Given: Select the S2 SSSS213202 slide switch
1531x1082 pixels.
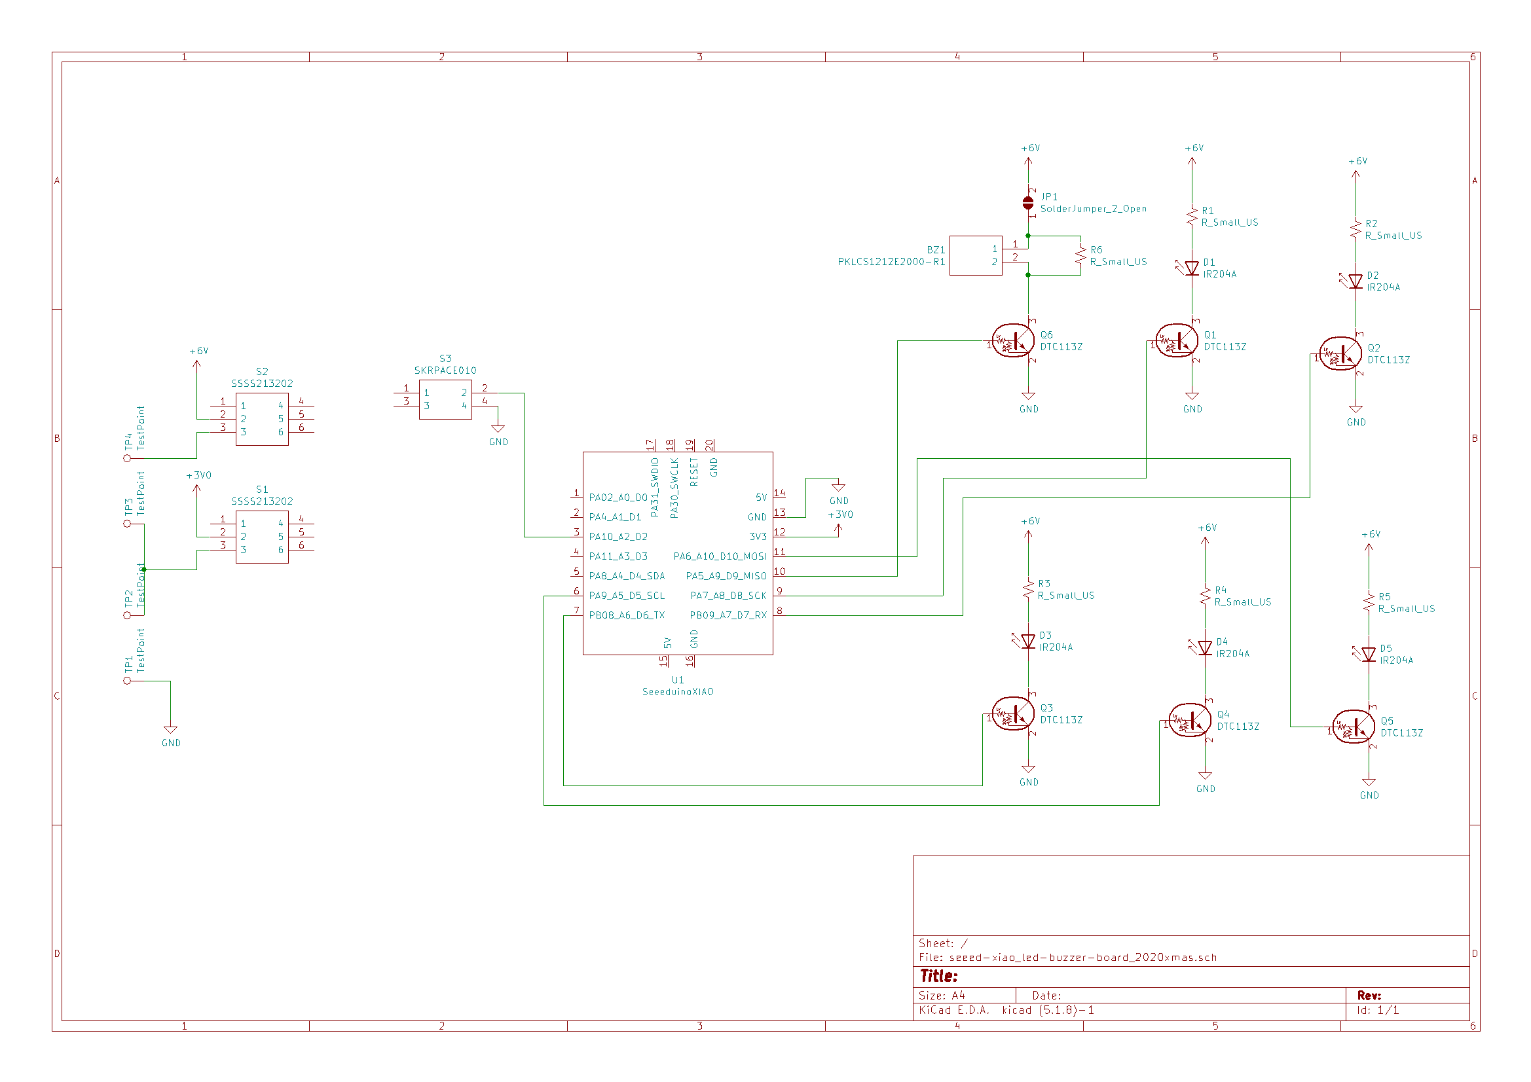Looking at the screenshot, I should (262, 420).
